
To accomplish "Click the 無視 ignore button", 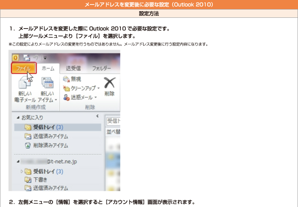I will [72, 79].
